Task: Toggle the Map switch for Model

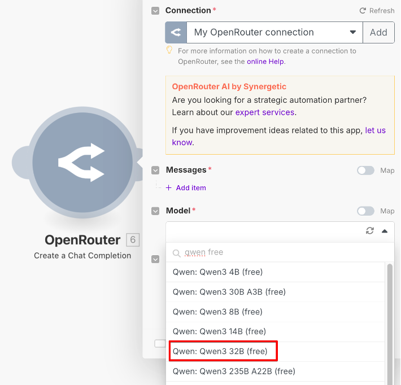Action: tap(365, 211)
